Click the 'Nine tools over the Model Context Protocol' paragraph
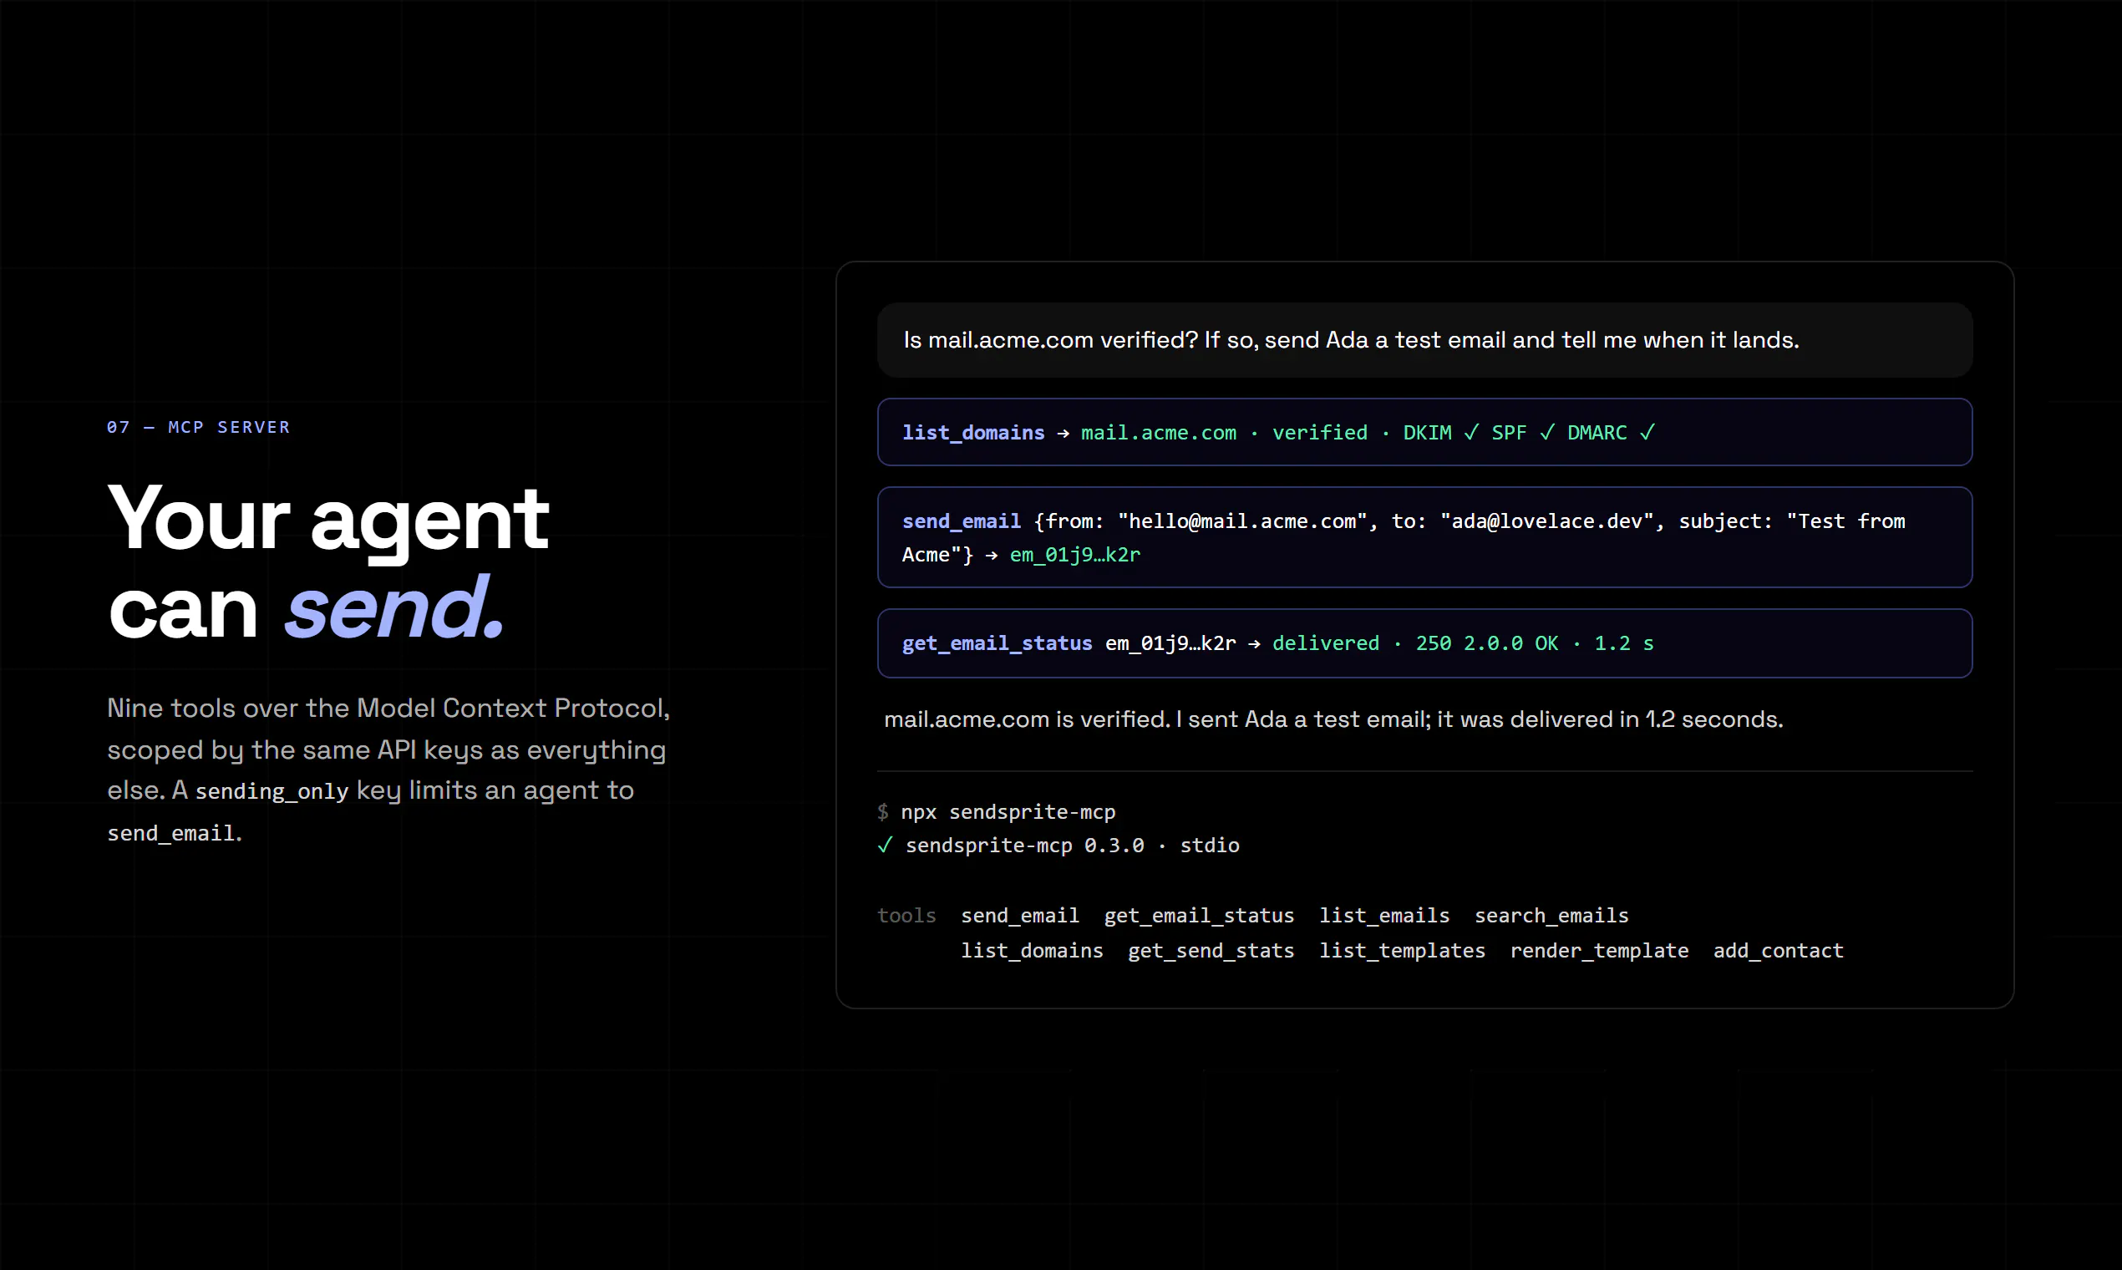Viewport: 2122px width, 1270px height. 388,770
